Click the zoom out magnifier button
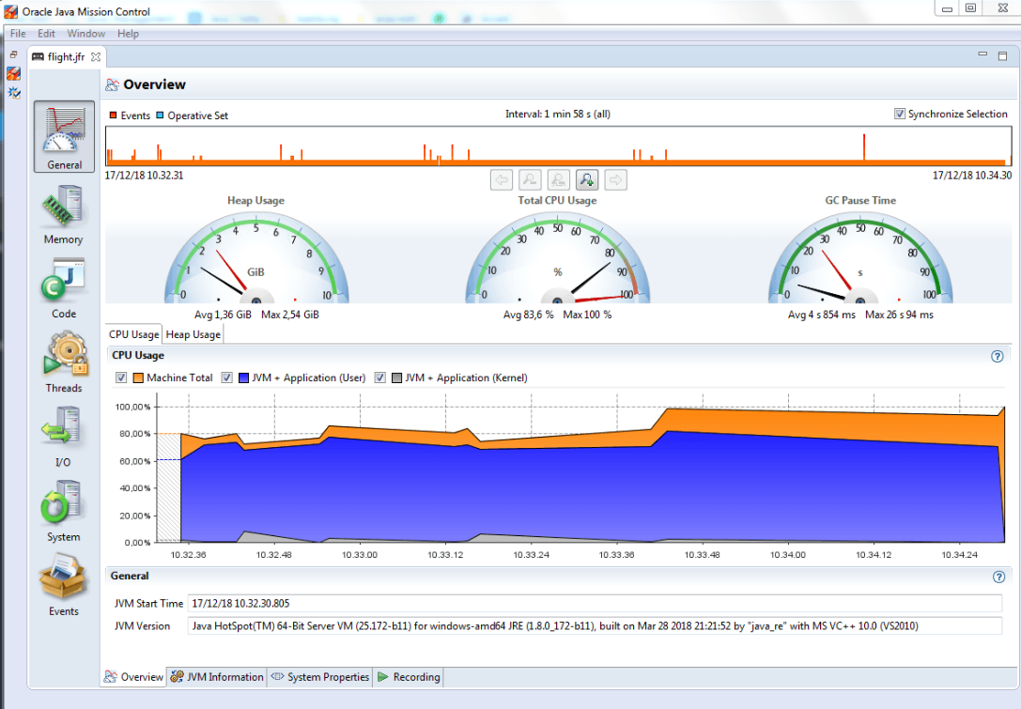 (x=530, y=179)
